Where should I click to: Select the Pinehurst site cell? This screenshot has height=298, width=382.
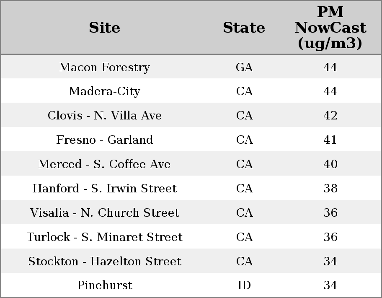(x=104, y=285)
